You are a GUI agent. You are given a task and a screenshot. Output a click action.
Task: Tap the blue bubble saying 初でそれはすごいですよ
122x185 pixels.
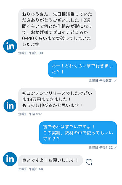click(x=78, y=133)
